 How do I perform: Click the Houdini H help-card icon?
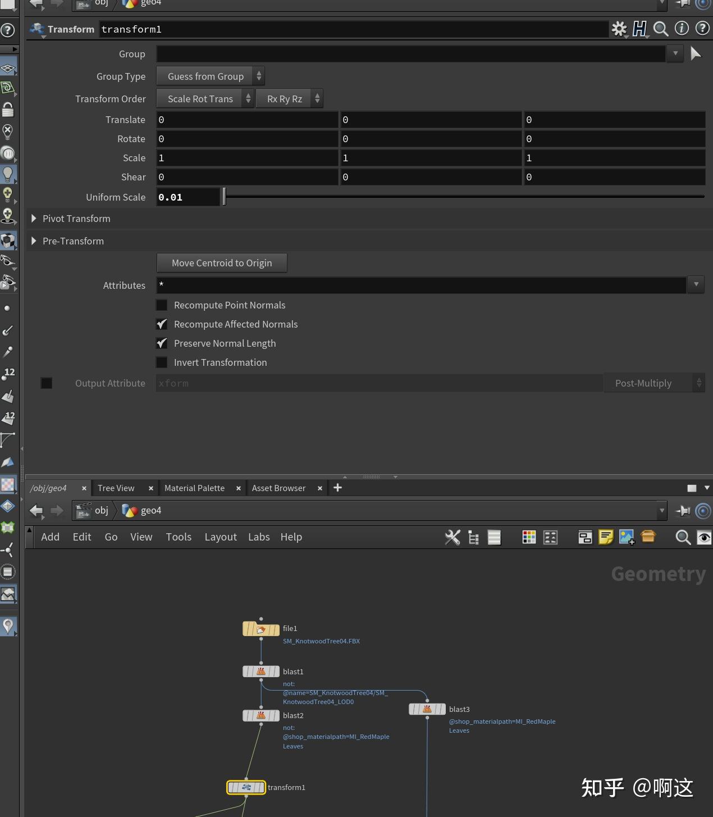click(639, 29)
